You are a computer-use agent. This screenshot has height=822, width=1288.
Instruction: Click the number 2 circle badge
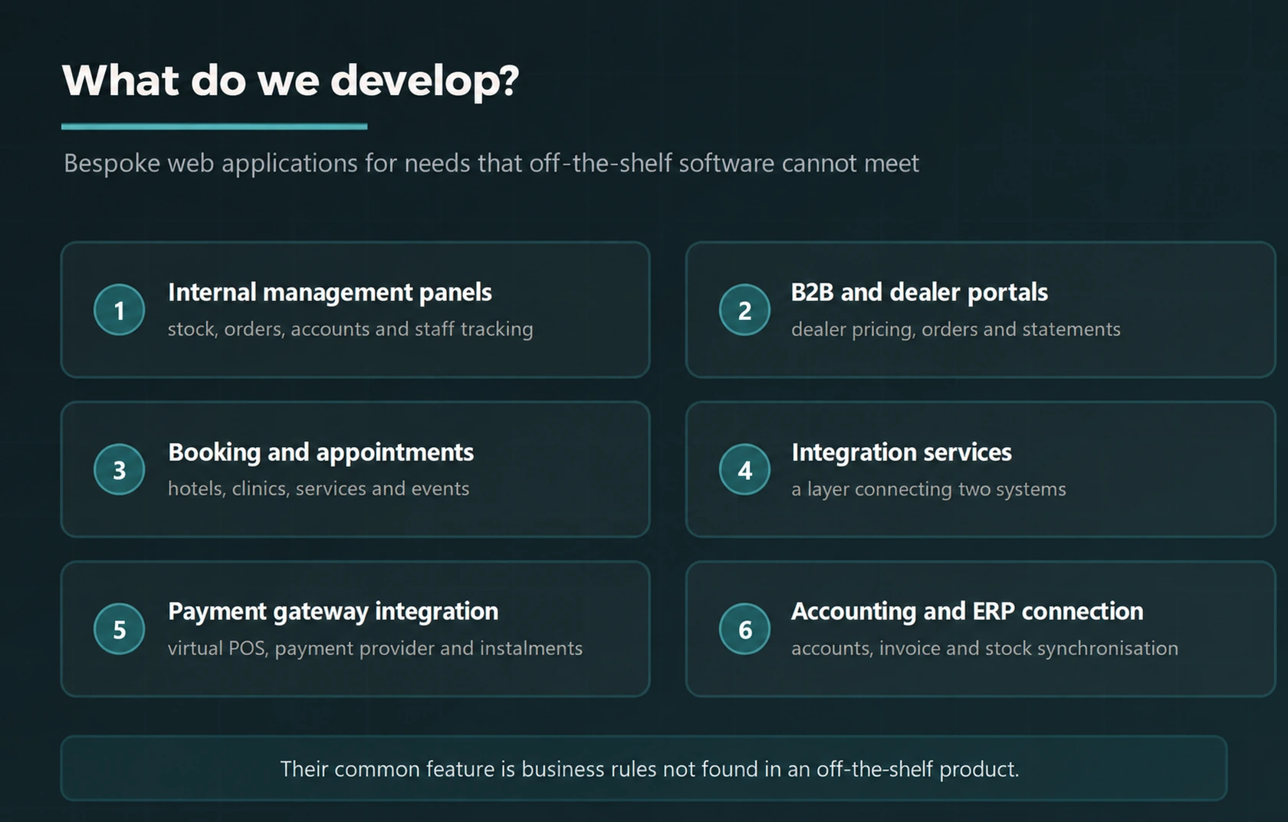coord(744,310)
